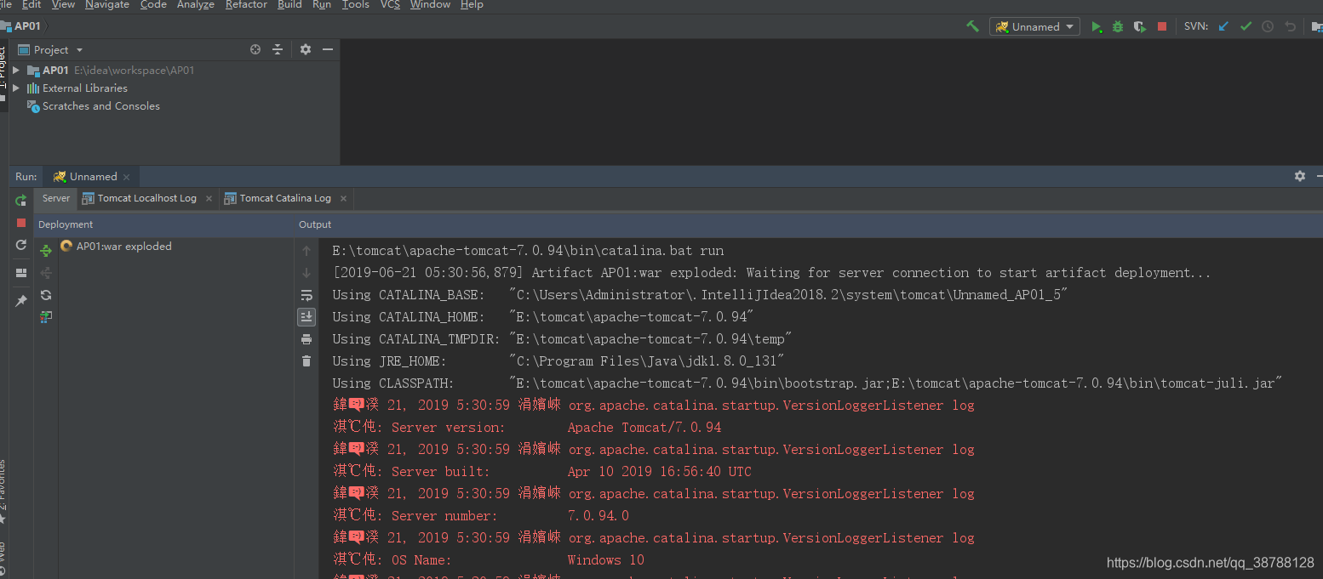The width and height of the screenshot is (1323, 579).
Task: Refresh deployment status
Action: tap(46, 295)
